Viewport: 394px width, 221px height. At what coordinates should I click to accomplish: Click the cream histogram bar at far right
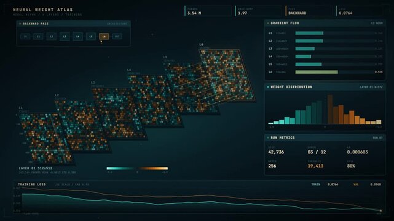(379, 122)
